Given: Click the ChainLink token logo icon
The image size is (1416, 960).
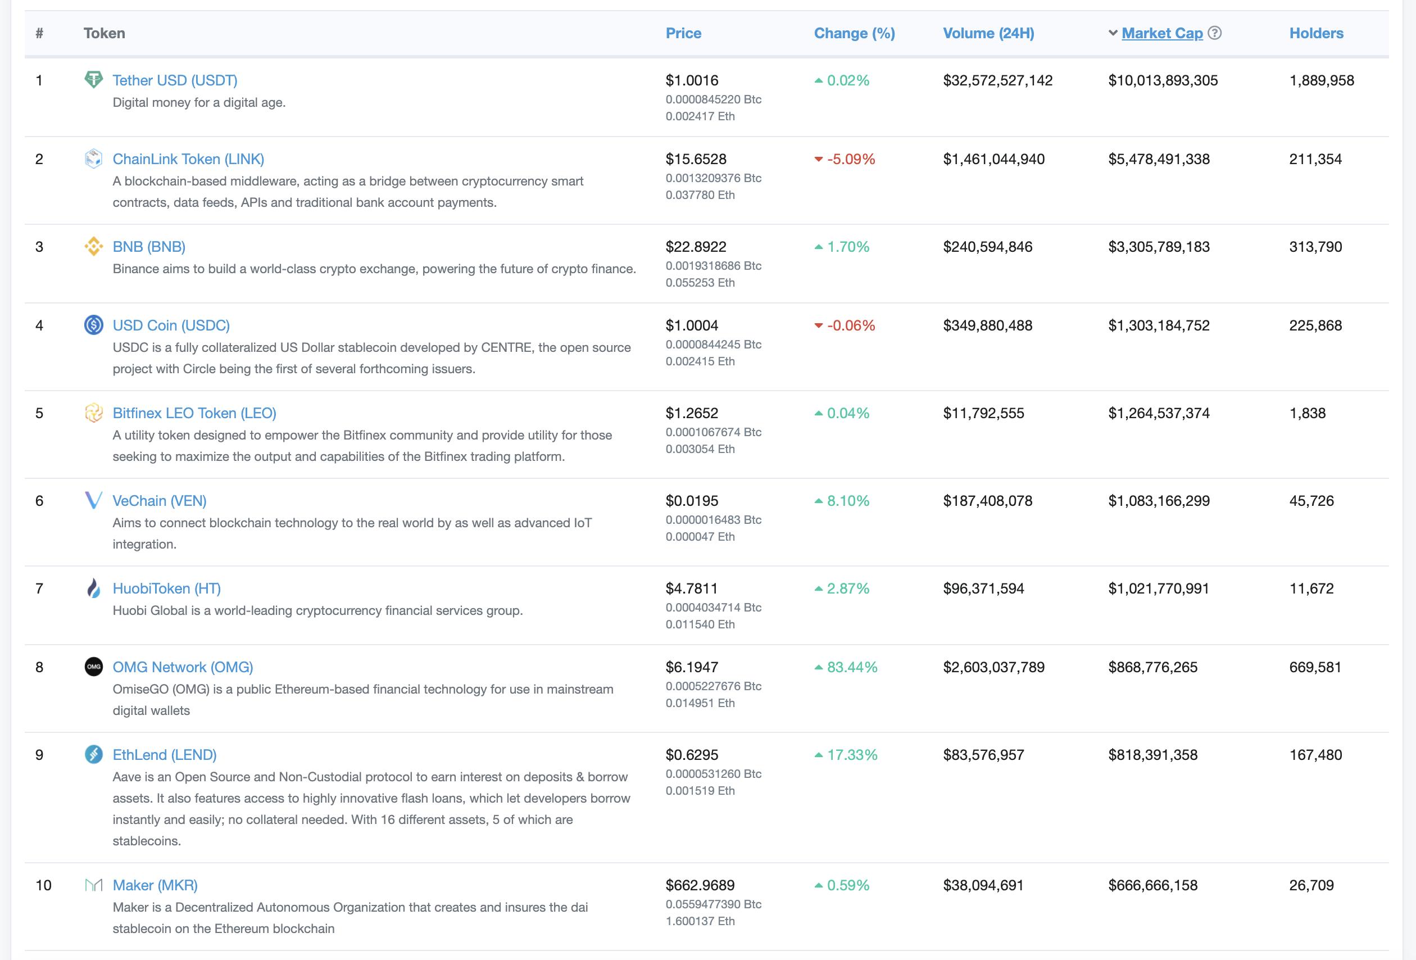Looking at the screenshot, I should 93,159.
